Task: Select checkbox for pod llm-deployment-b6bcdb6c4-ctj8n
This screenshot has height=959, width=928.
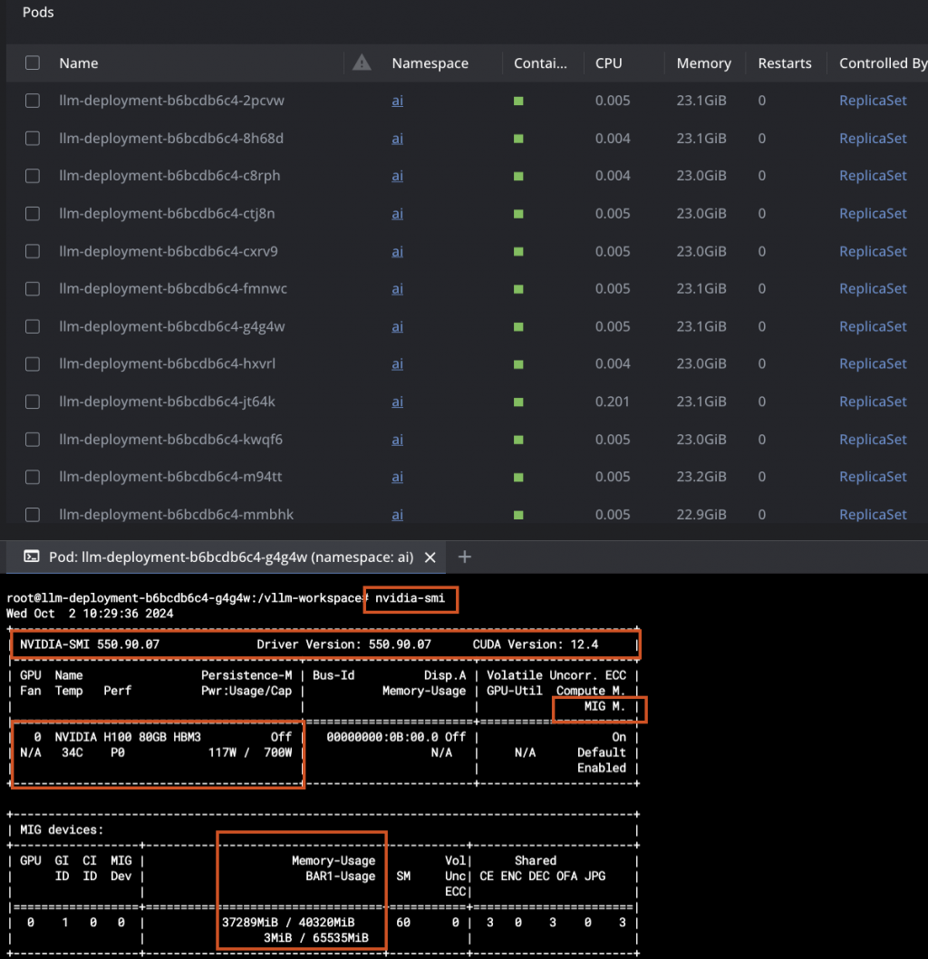Action: click(33, 213)
